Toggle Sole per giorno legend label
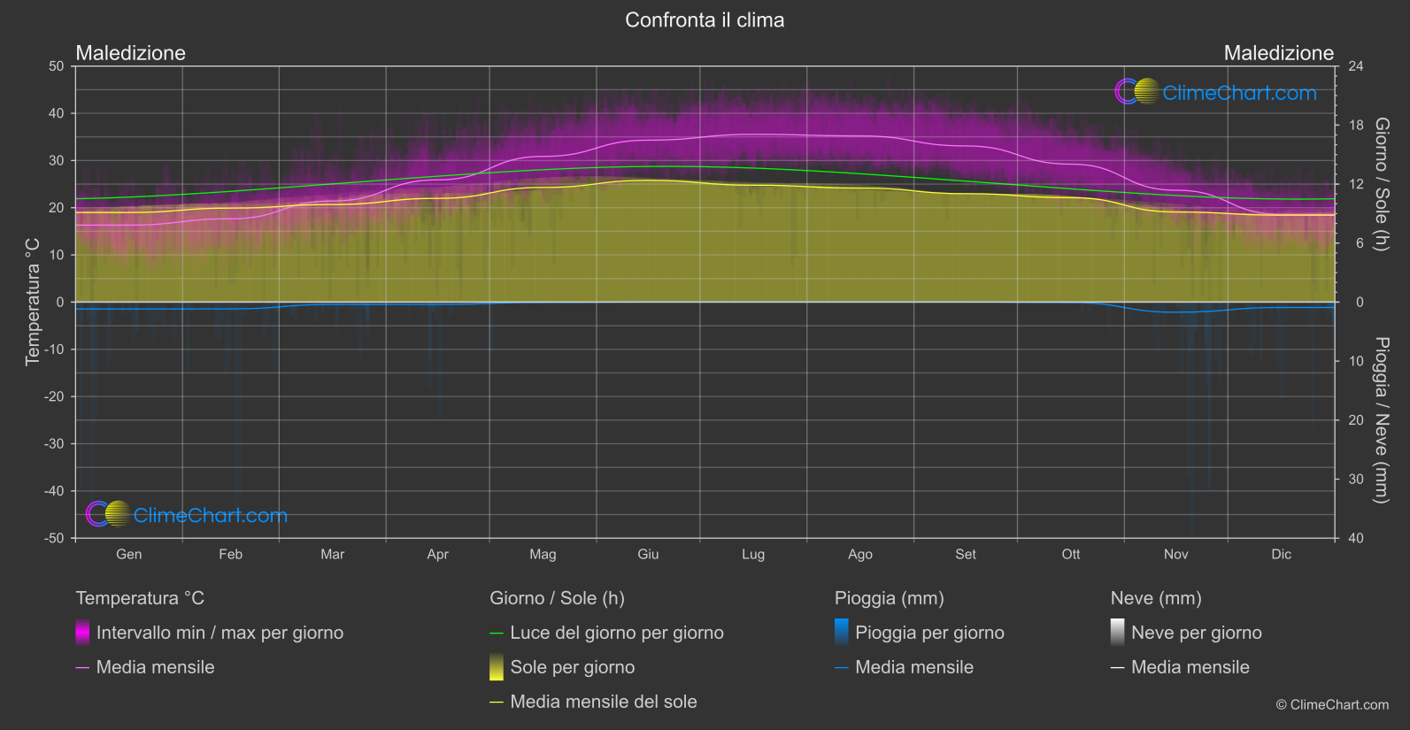The image size is (1410, 730). [x=573, y=667]
